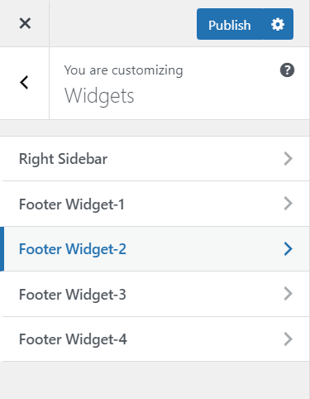Open the Right Sidebar widget area

(155, 159)
